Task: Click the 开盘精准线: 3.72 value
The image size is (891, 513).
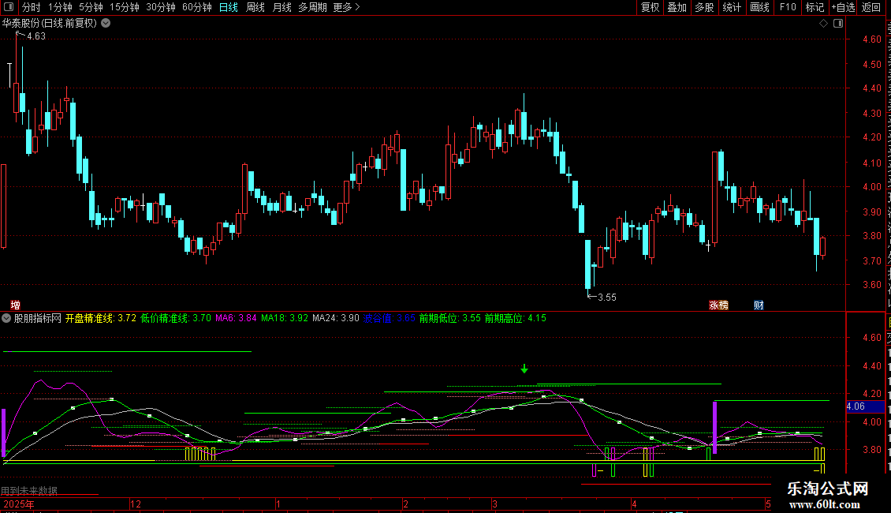Action: [101, 319]
